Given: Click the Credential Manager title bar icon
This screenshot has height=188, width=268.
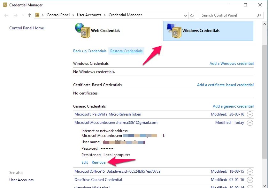Looking at the screenshot, I should coord(5,5).
